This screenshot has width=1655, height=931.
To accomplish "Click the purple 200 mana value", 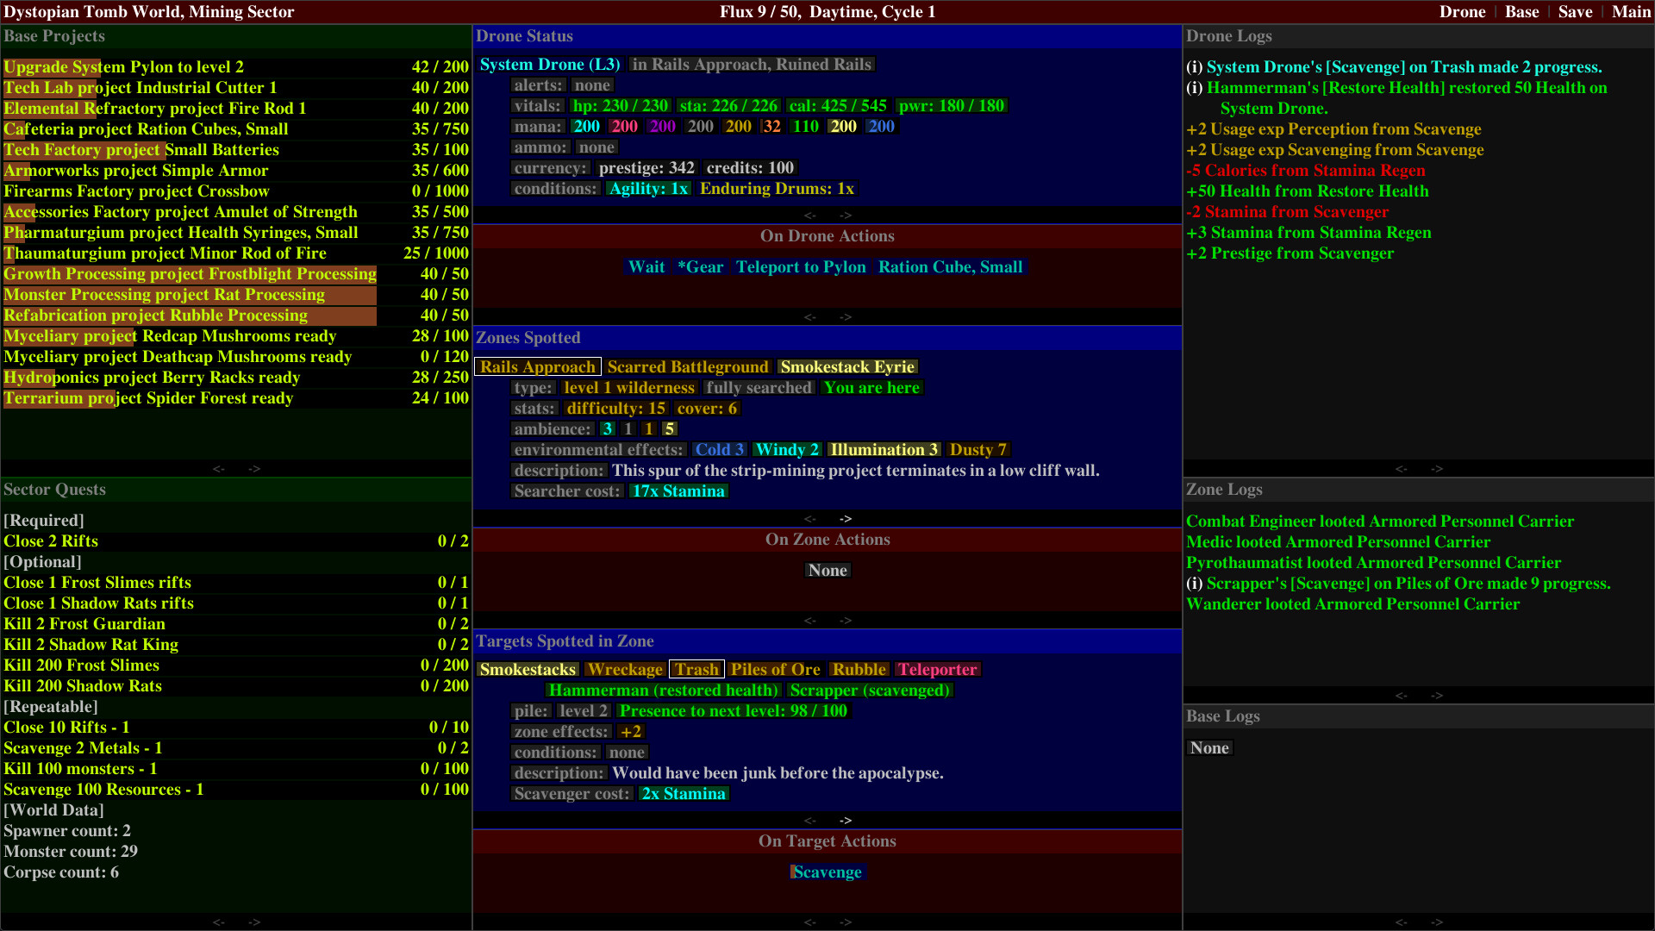I will 662,126.
